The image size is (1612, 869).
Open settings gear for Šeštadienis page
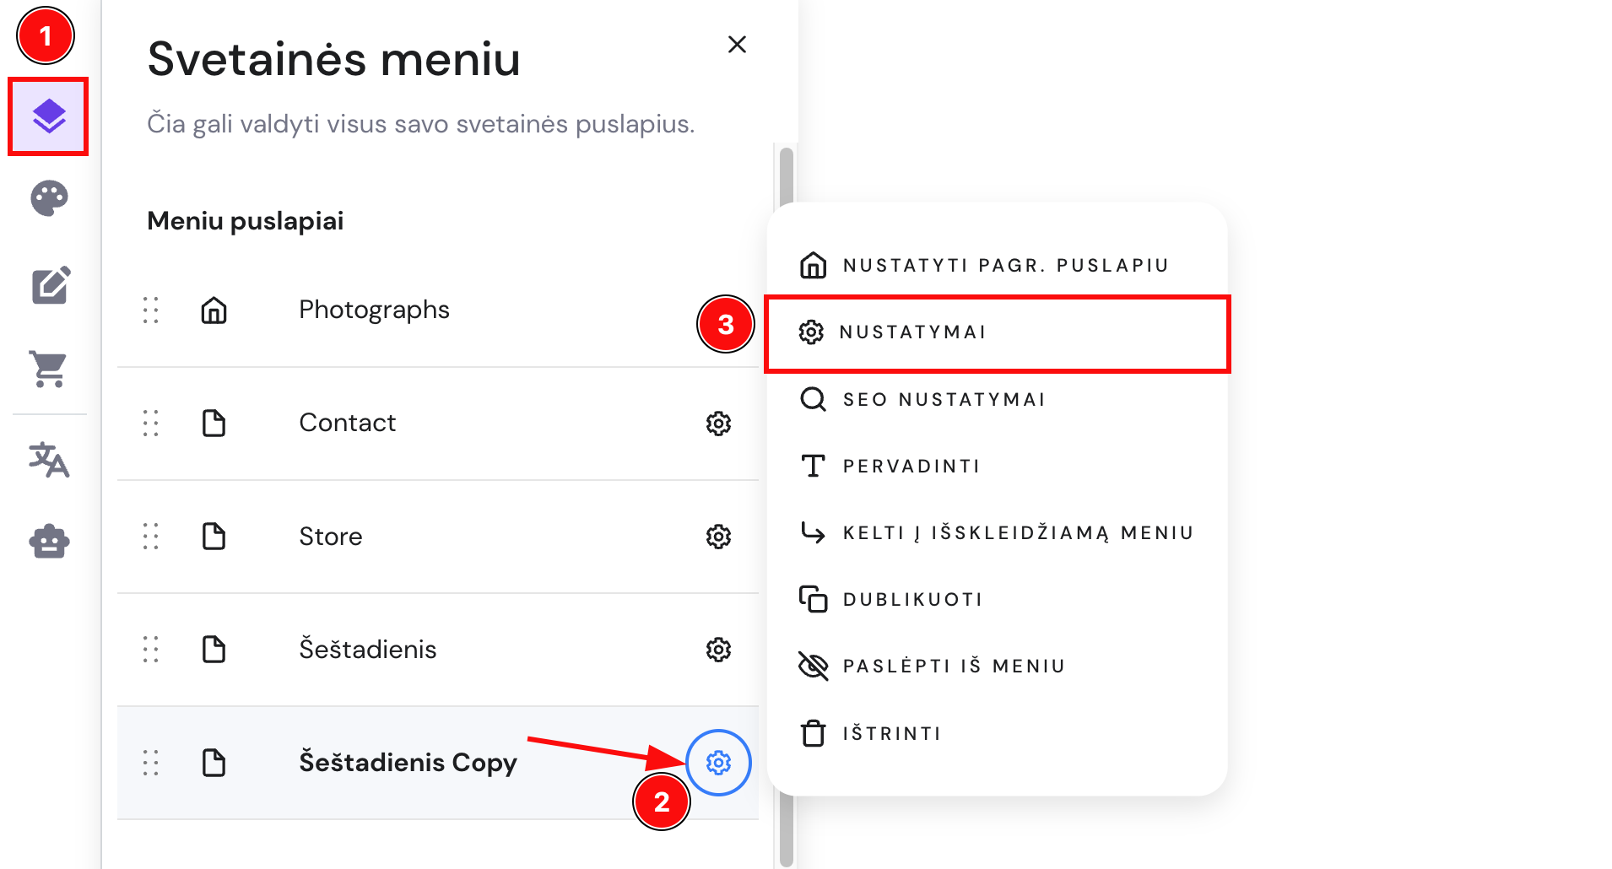coord(718,650)
